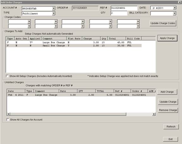Enable Show All Setup Charges checkbox
Screen dimensions: 182x144
(x=7, y=76)
